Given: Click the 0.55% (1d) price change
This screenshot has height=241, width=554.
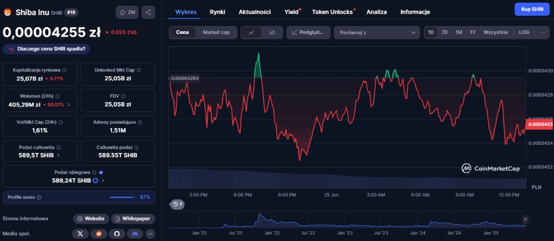Looking at the screenshot, I should (121, 32).
